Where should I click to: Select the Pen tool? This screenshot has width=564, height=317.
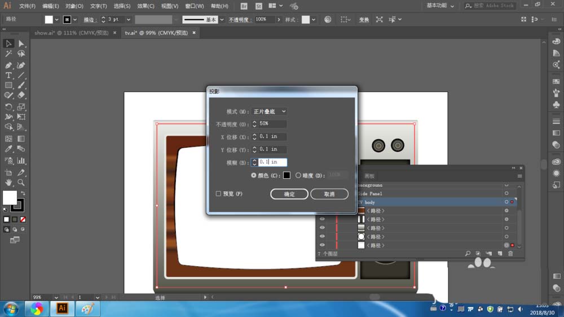8,65
